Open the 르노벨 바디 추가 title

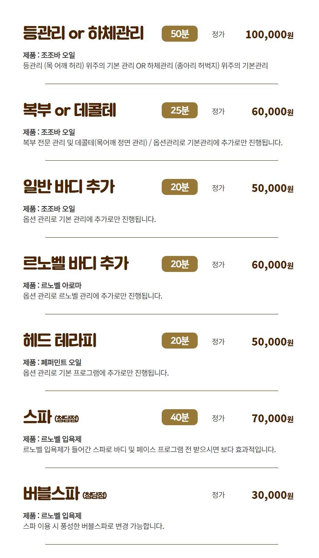coord(76,264)
